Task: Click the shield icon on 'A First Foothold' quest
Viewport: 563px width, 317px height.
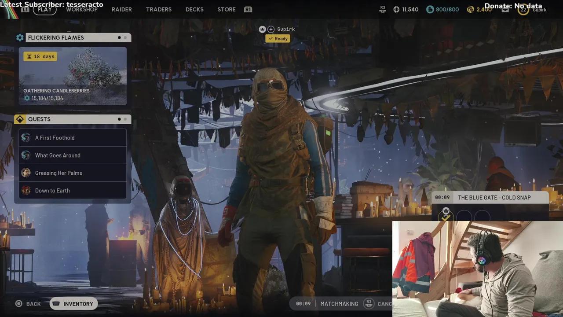Action: click(x=26, y=137)
